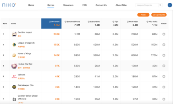Click the League of Legends game icon
The image size is (173, 104).
point(14,45)
